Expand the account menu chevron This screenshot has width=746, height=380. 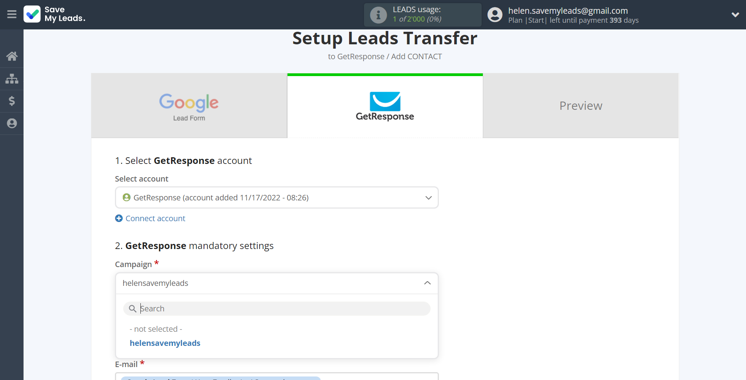(735, 15)
